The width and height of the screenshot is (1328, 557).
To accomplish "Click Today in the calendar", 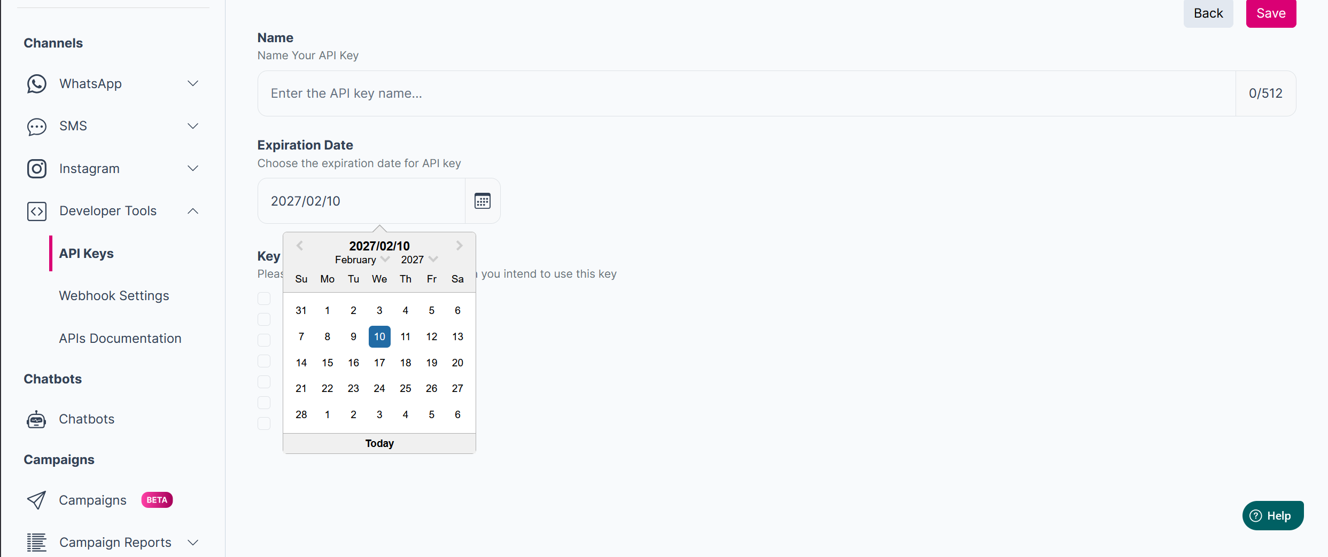I will pos(379,443).
